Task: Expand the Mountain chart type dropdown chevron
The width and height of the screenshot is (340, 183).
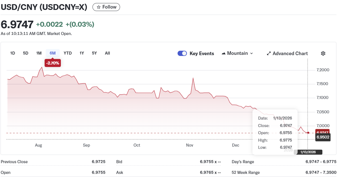Action: [x=251, y=53]
